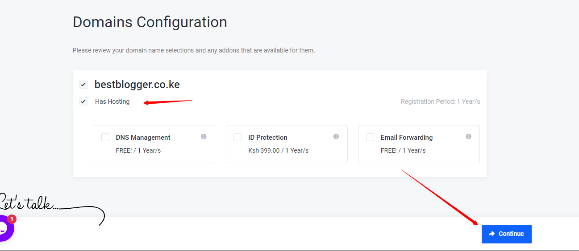This screenshot has height=251, width=579.
Task: Click the Email Forwarding info icon
Action: 468,137
